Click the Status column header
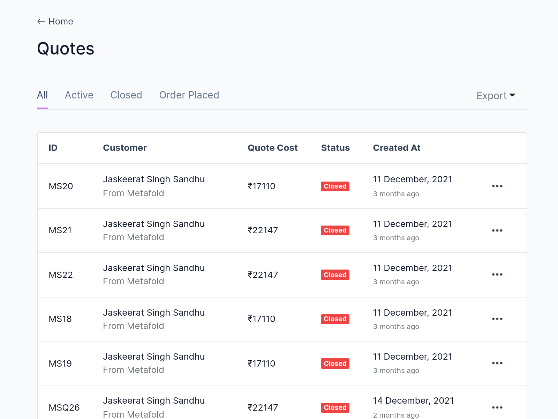This screenshot has height=419, width=558. click(x=335, y=148)
